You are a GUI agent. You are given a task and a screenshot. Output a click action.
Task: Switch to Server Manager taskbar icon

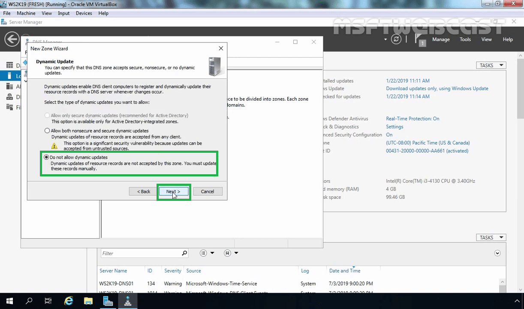click(108, 301)
